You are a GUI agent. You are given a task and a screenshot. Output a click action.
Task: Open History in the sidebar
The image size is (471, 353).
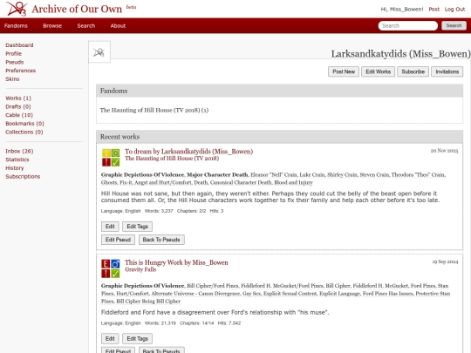pyautogui.click(x=15, y=168)
